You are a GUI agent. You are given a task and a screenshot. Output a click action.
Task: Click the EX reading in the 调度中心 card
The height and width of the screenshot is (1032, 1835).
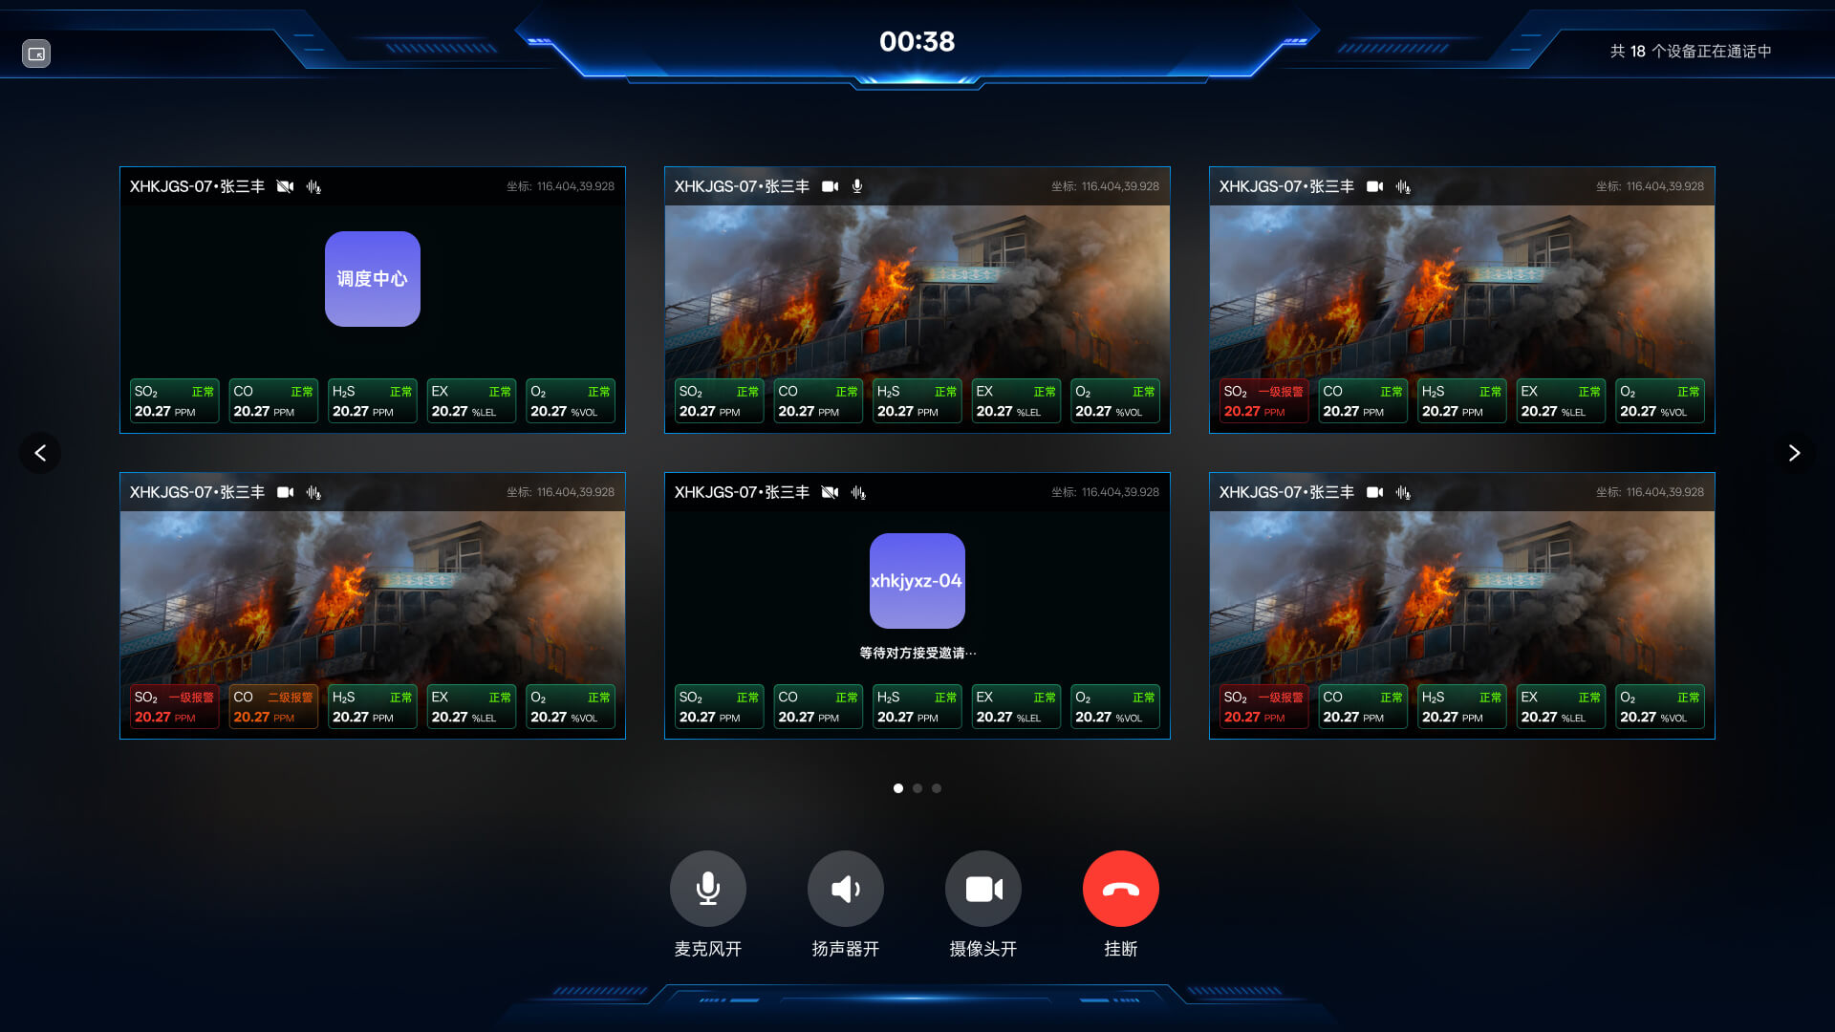coord(471,401)
